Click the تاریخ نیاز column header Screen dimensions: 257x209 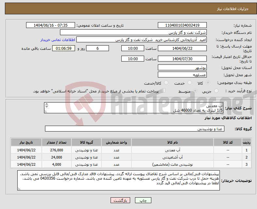pyautogui.click(x=26, y=142)
